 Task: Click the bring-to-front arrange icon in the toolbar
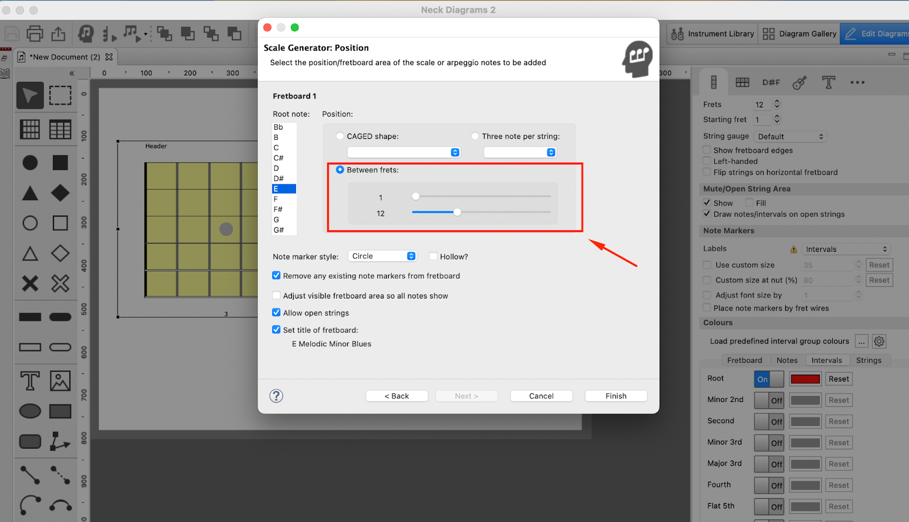pos(165,34)
